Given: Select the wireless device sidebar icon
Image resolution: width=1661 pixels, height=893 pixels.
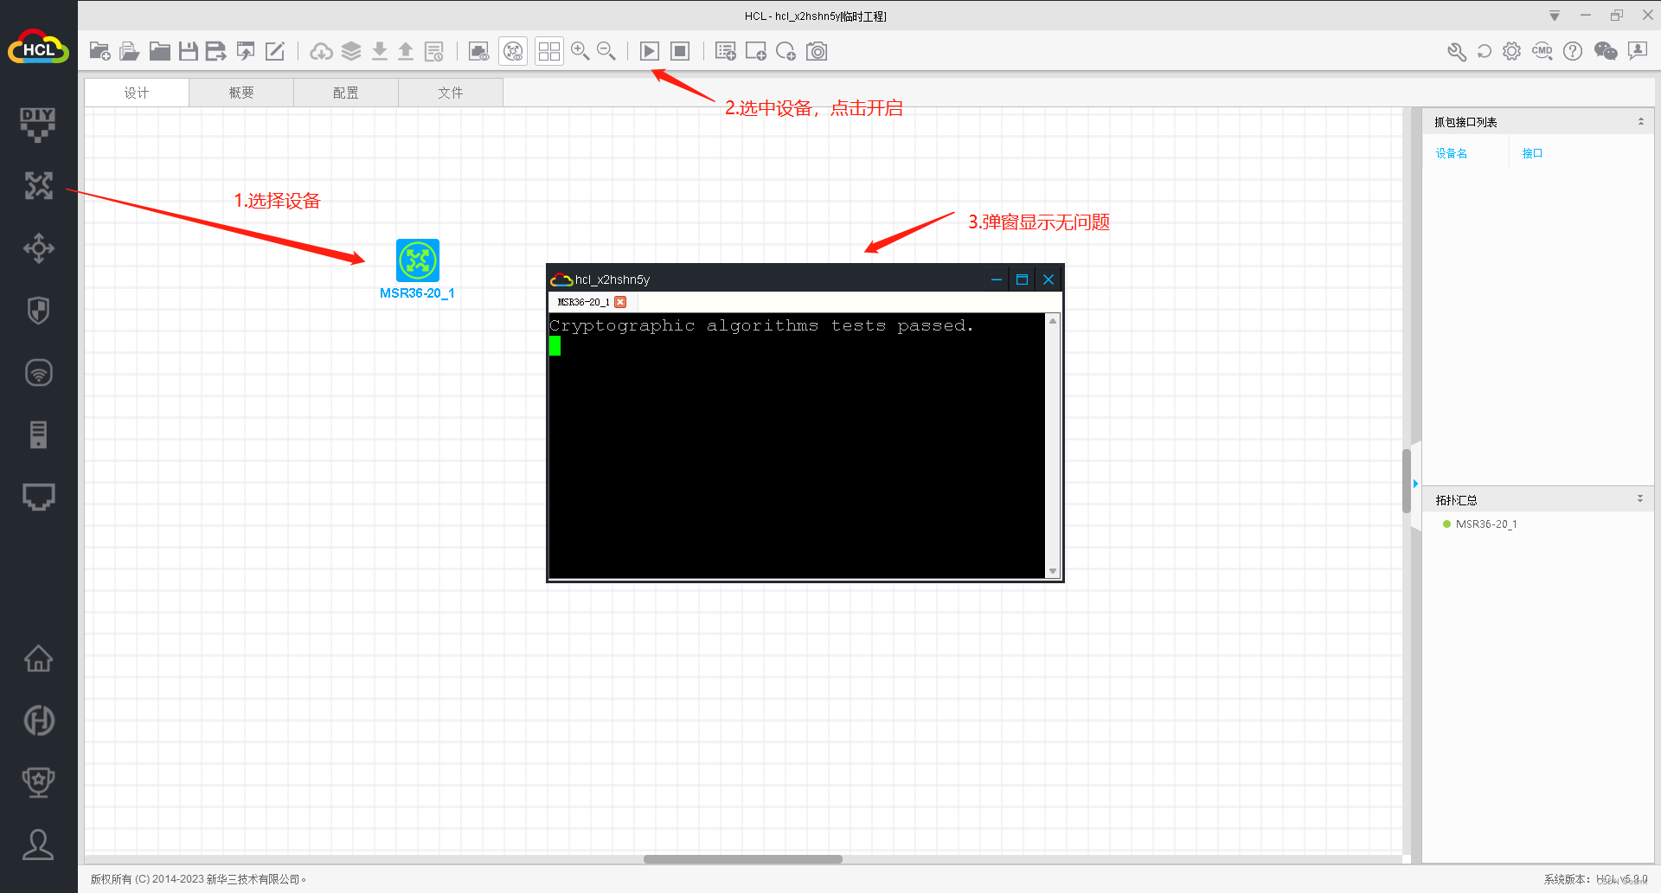Looking at the screenshot, I should [x=38, y=373].
